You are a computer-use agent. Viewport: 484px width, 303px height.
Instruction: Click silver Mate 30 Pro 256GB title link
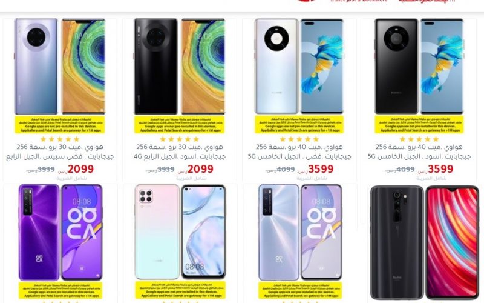pyautogui.click(x=60, y=151)
